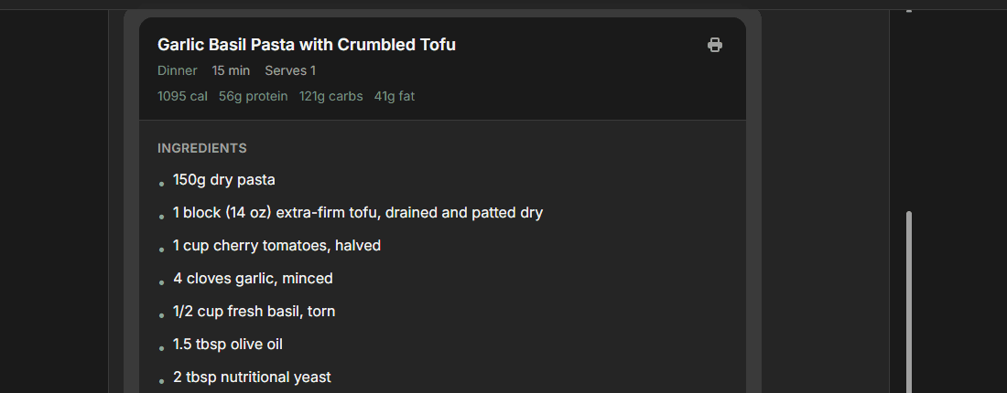
Task: Click the 4 cloves garlic ingredient
Action: 253,279
